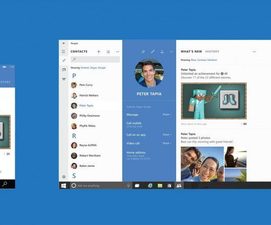Open the hamburger menu in People sidebar

tap(63, 52)
